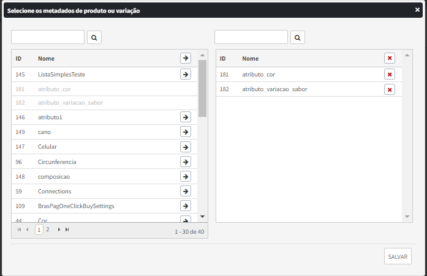
Task: Select the composicao row text
Action: tap(54, 177)
